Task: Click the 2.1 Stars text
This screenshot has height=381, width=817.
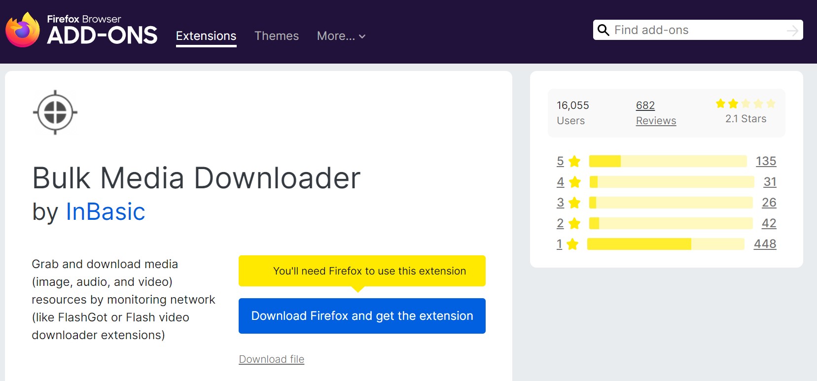Action: point(746,119)
